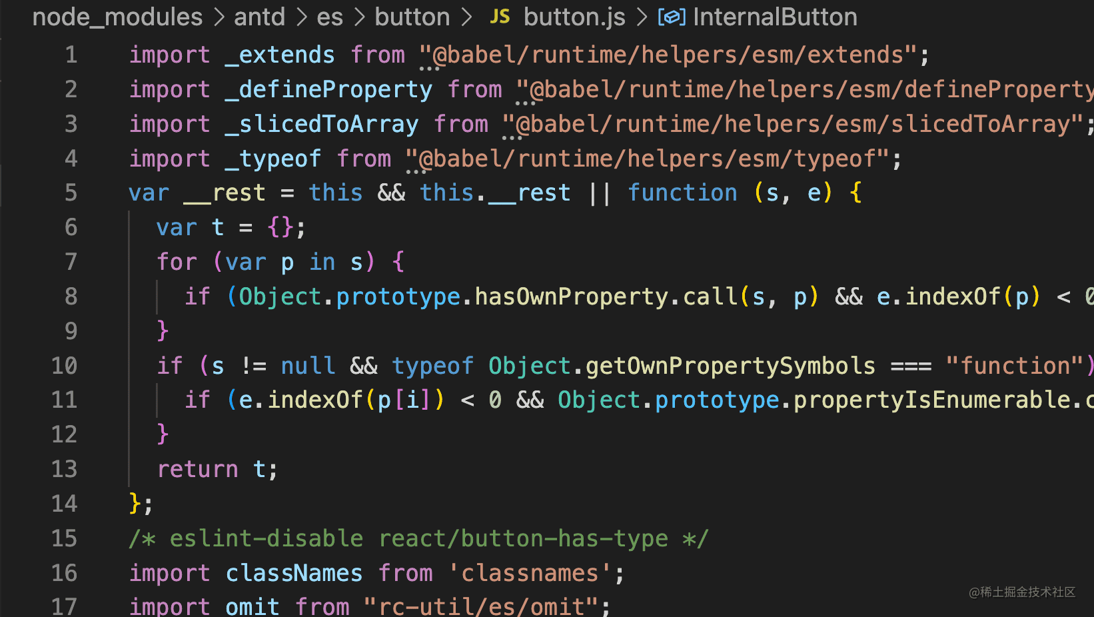Image resolution: width=1094 pixels, height=617 pixels.
Task: Open button.js breadcrumb file segment
Action: [574, 17]
